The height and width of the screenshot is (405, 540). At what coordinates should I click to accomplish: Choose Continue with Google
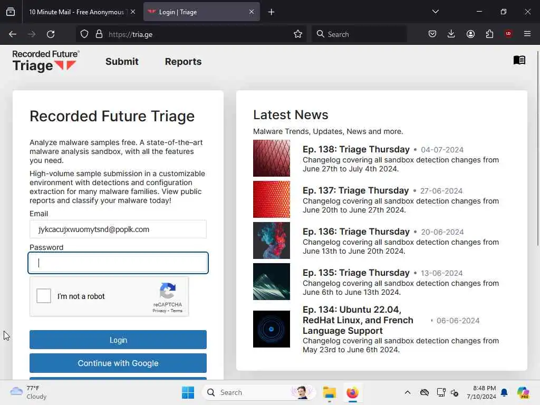[x=118, y=363]
